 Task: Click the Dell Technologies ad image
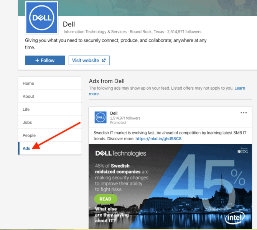[170, 186]
